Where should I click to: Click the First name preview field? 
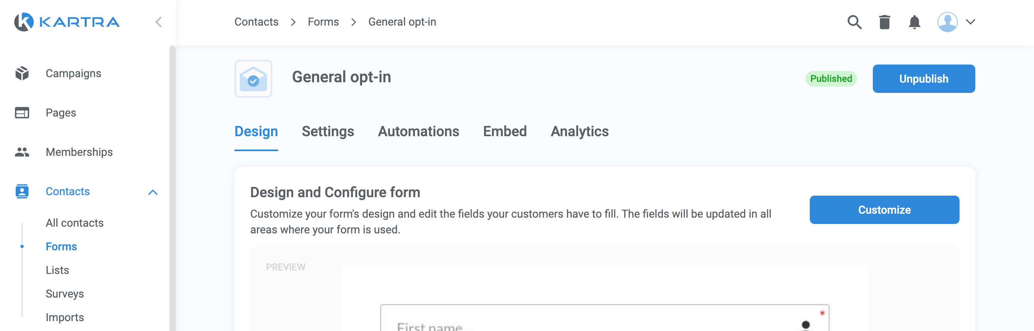tap(604, 318)
